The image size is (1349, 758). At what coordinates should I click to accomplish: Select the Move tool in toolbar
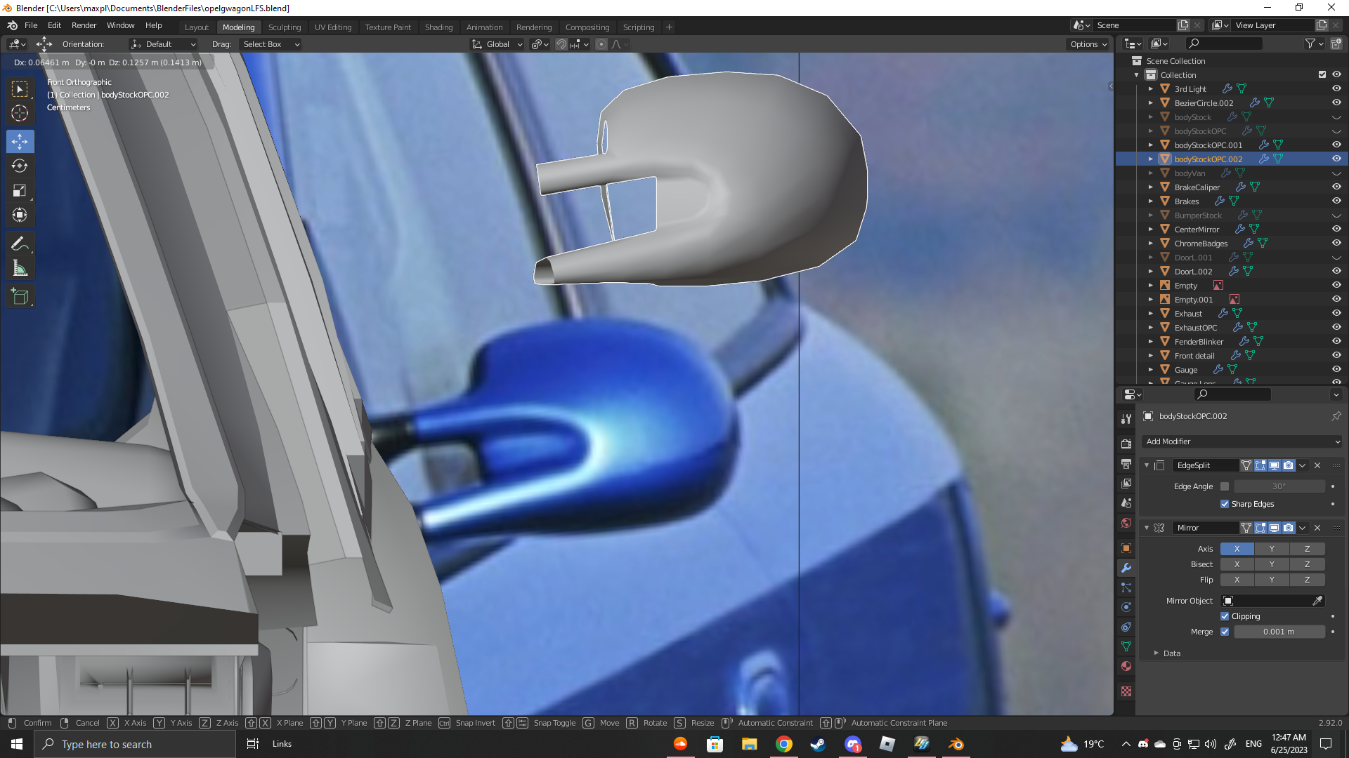20,142
